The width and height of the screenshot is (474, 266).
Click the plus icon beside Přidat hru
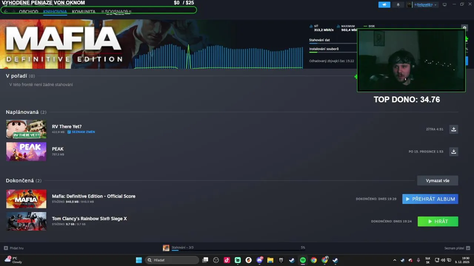pos(6,248)
